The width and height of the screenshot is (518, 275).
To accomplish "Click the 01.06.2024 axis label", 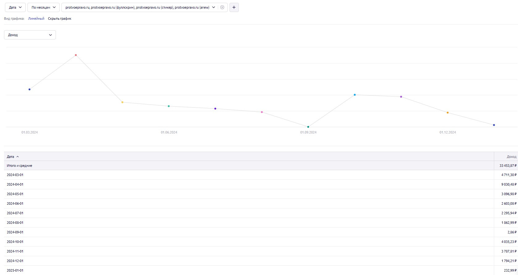I will click(169, 132).
